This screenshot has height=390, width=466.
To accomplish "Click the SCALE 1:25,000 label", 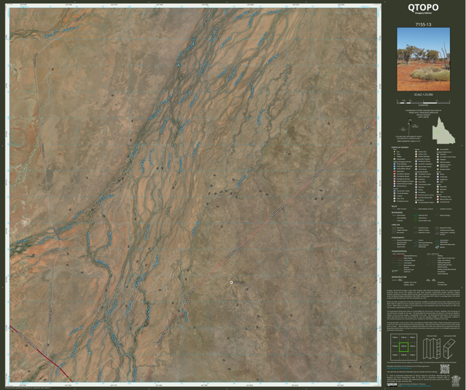I will click(423, 95).
